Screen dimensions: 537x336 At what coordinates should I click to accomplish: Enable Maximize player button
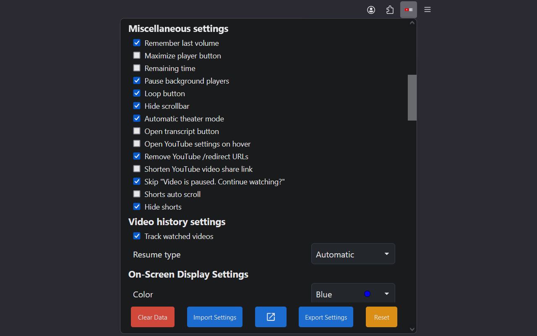tap(137, 55)
